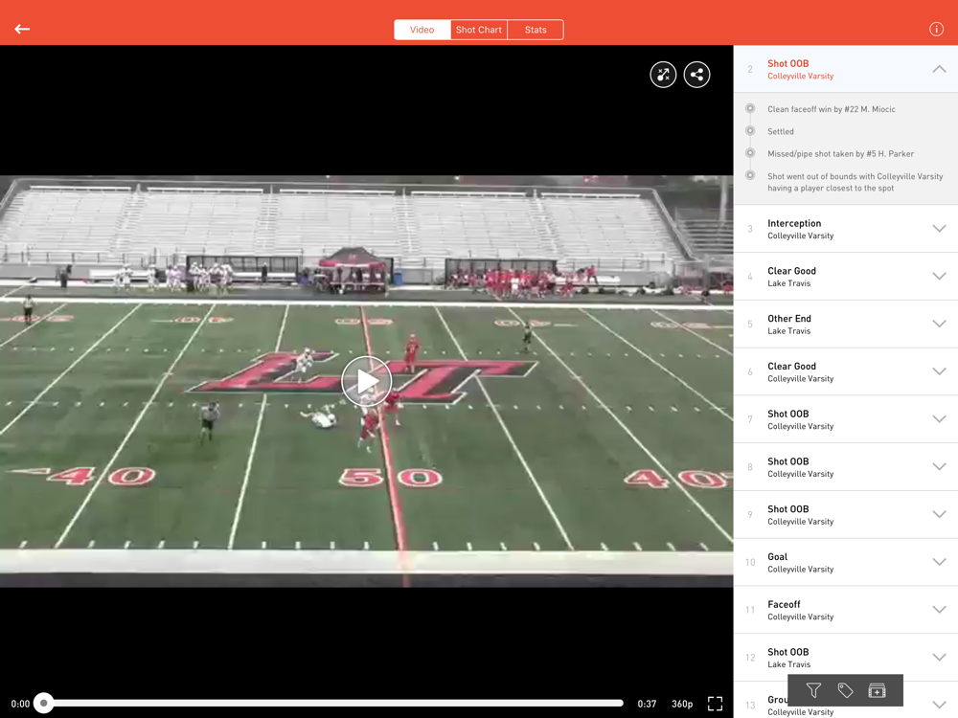This screenshot has width=958, height=718.
Task: Click the video progress slider handle
Action: pyautogui.click(x=43, y=703)
